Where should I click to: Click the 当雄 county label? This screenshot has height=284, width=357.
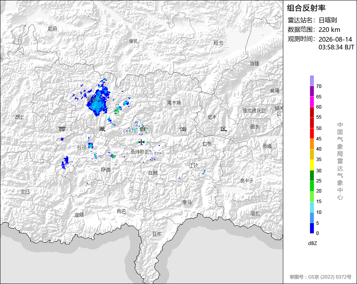(254, 63)
